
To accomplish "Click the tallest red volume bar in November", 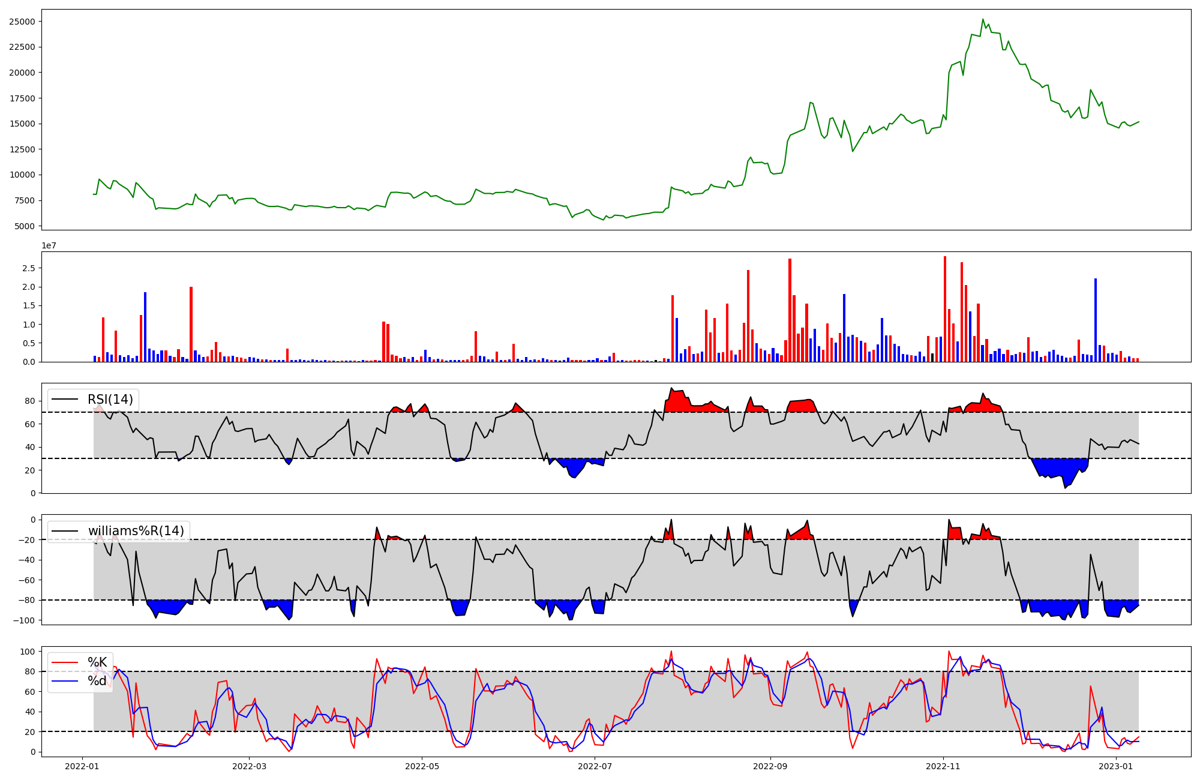I will point(945,309).
